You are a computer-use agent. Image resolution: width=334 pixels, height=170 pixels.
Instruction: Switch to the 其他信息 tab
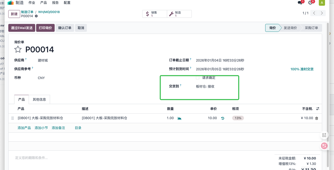39,99
